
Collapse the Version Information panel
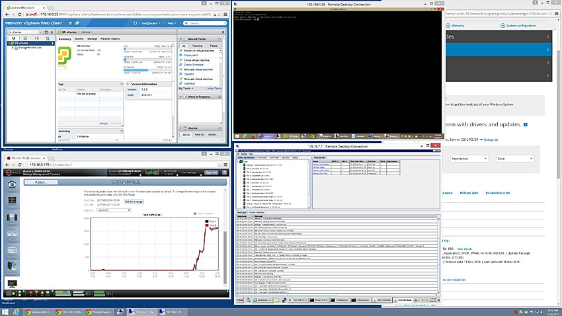tap(128, 84)
